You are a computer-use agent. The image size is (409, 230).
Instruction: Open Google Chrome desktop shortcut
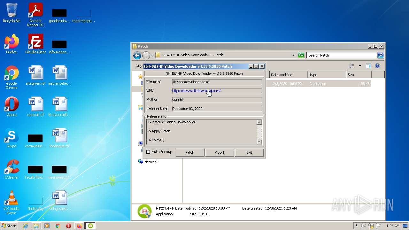[x=12, y=78]
